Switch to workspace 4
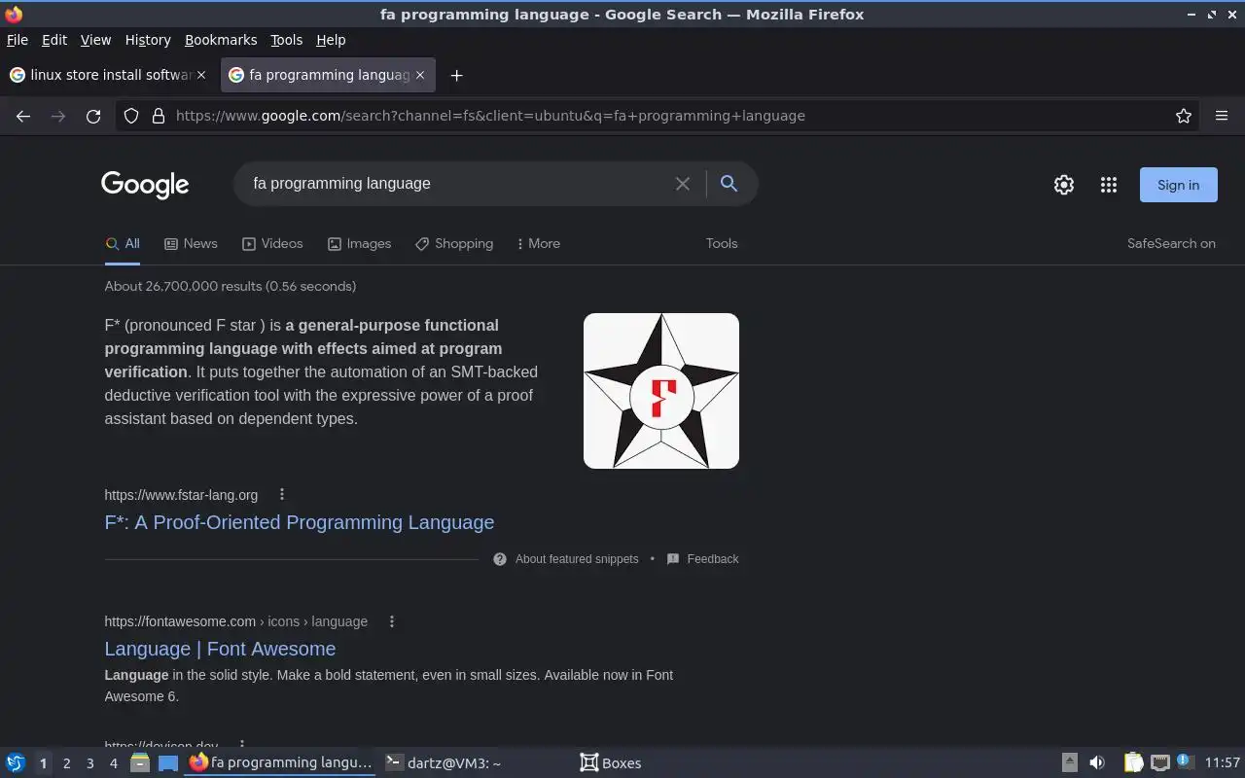The width and height of the screenshot is (1245, 778). pos(113,763)
